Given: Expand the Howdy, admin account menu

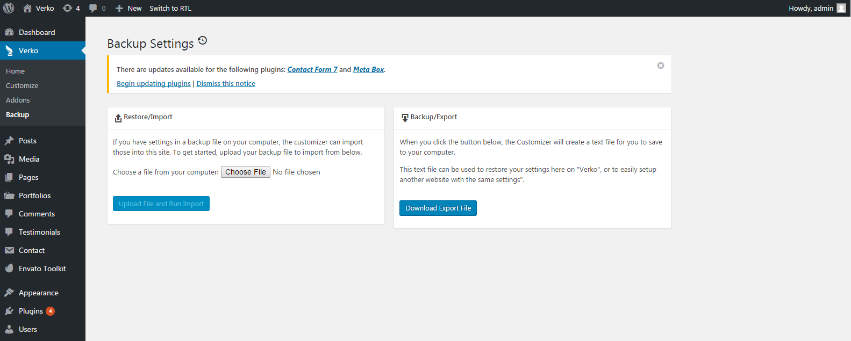Looking at the screenshot, I should [x=811, y=8].
